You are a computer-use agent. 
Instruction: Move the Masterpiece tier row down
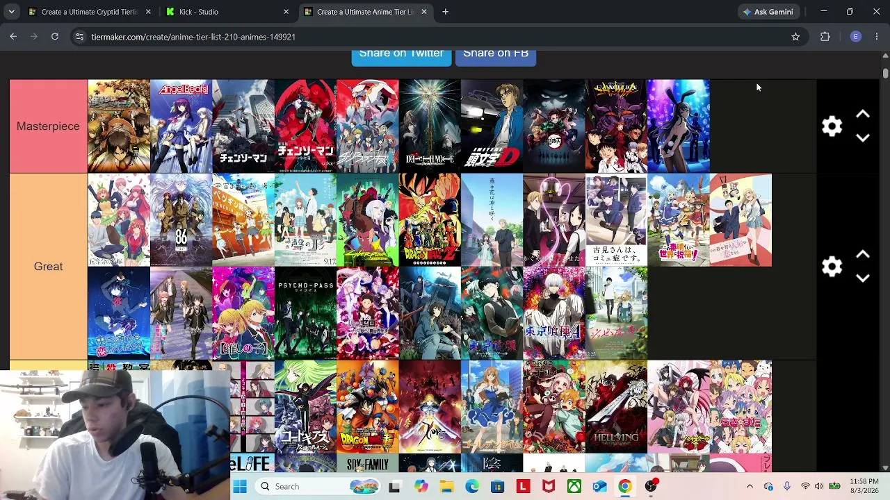[863, 138]
